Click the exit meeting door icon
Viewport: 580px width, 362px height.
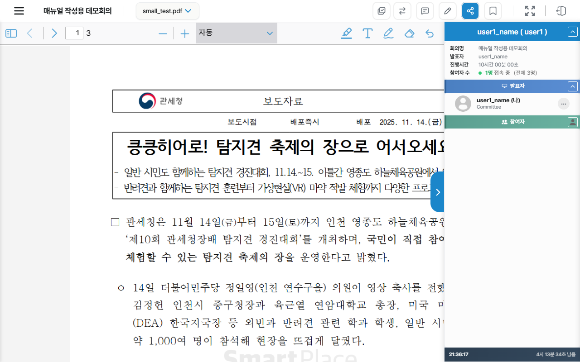point(561,11)
